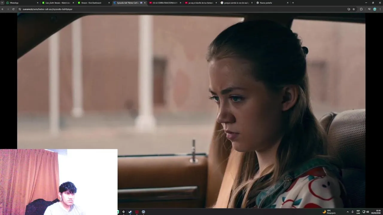This screenshot has width=383, height=215.
Task: Switch the ESP LAA keyboard language
Action: tap(358, 212)
